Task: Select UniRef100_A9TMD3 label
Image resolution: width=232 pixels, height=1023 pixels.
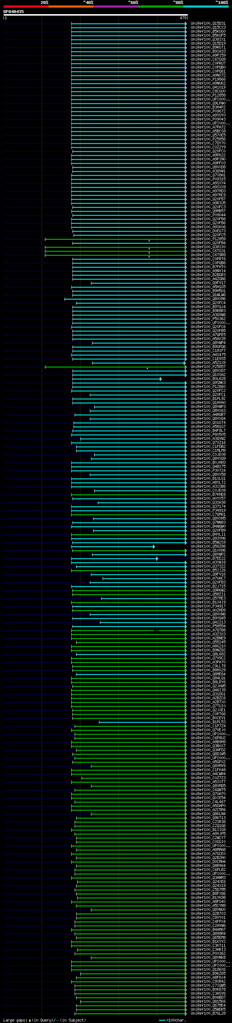Action: click(208, 191)
